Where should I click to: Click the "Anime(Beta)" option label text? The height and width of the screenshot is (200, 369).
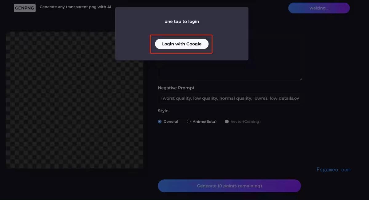pyautogui.click(x=204, y=121)
